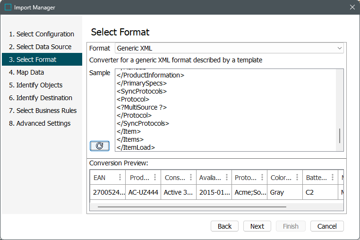Open the Availa... column options menu
This screenshot has height=240, width=360.
tap(226, 178)
